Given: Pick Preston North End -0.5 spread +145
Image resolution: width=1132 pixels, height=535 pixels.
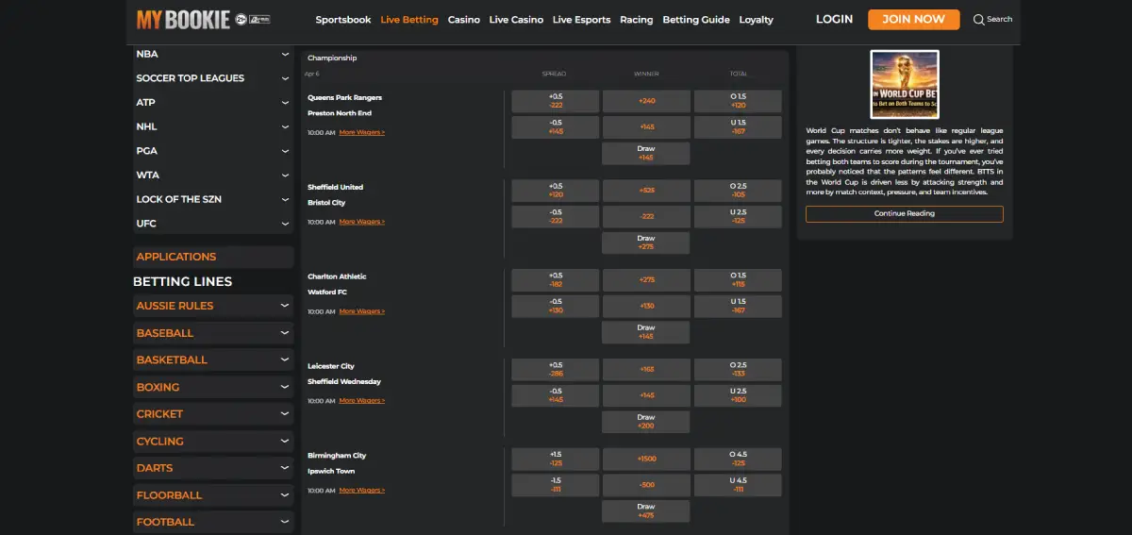Looking at the screenshot, I should click(555, 127).
